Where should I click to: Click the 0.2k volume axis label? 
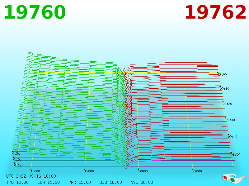pyautogui.click(x=17, y=159)
